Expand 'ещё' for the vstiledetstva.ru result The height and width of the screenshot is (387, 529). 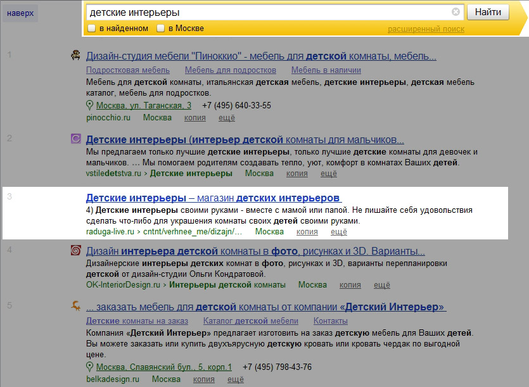coord(329,174)
